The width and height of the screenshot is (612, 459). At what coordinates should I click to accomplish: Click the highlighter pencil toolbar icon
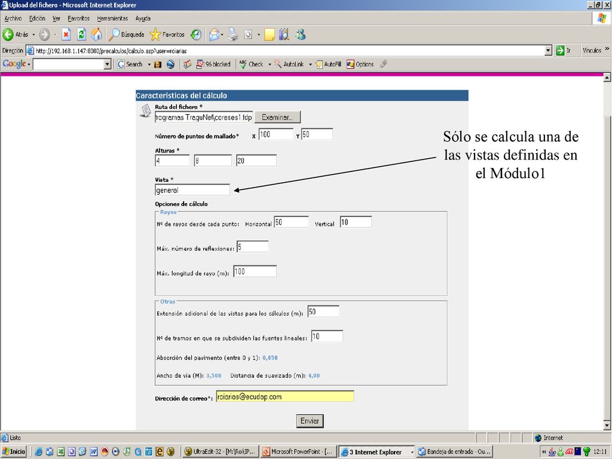coord(383,64)
